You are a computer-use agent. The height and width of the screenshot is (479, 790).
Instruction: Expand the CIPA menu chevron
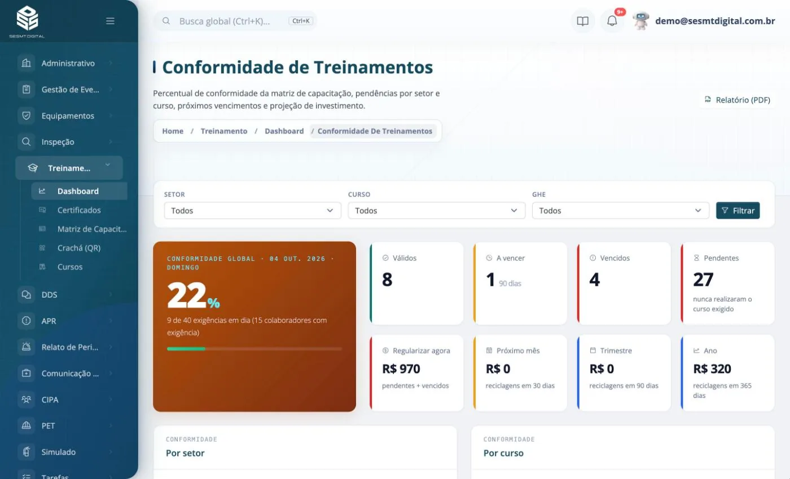(111, 400)
